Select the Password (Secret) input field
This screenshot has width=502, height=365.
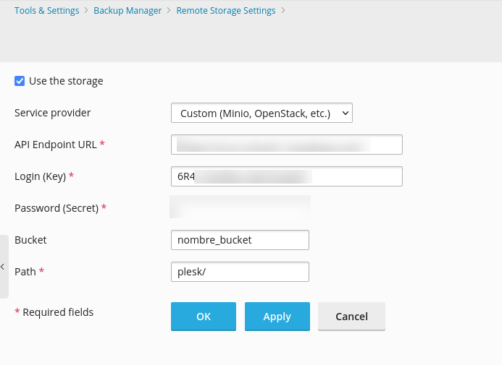(x=240, y=207)
